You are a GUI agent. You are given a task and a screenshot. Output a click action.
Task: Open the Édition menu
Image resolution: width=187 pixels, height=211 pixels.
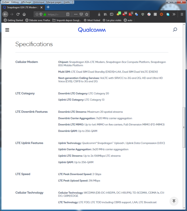pyautogui.click(x=15, y=2)
